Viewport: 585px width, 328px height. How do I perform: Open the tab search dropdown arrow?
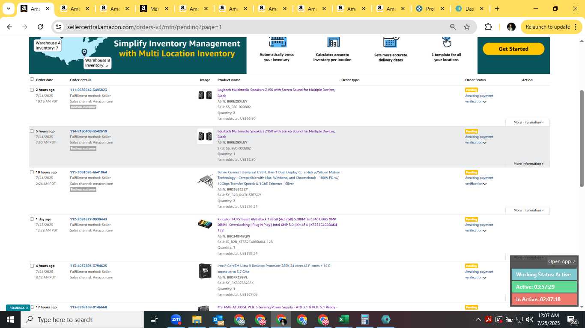pyautogui.click(x=8, y=9)
